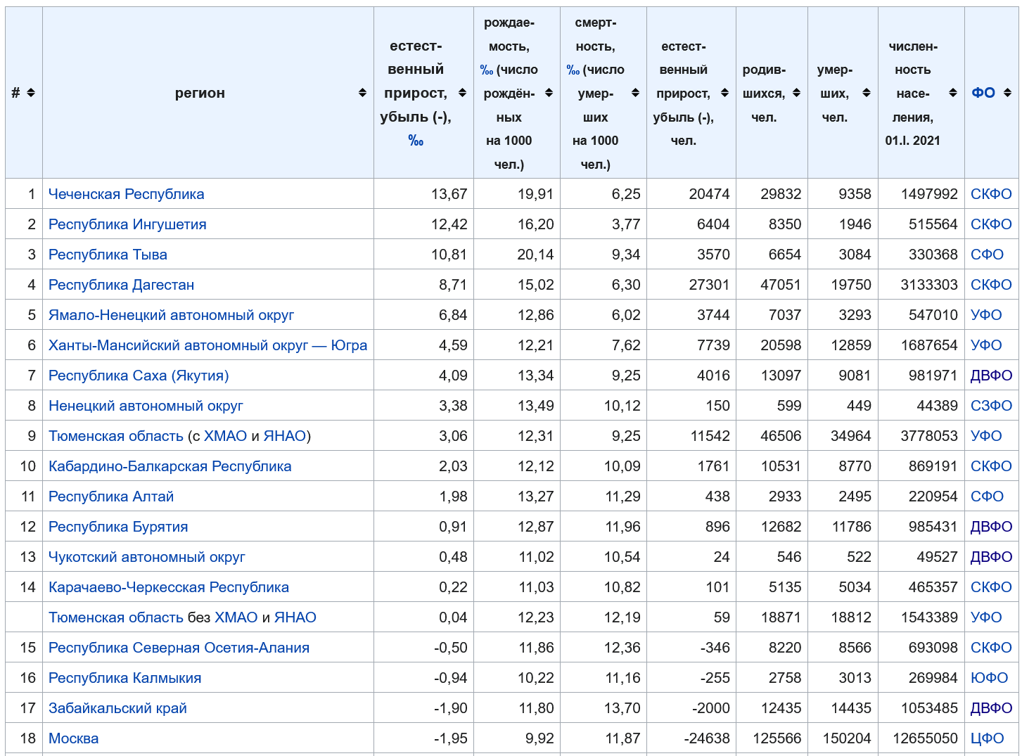This screenshot has width=1022, height=756.
Task: Open СКФО link in Ингушетия row
Action: tap(991, 224)
